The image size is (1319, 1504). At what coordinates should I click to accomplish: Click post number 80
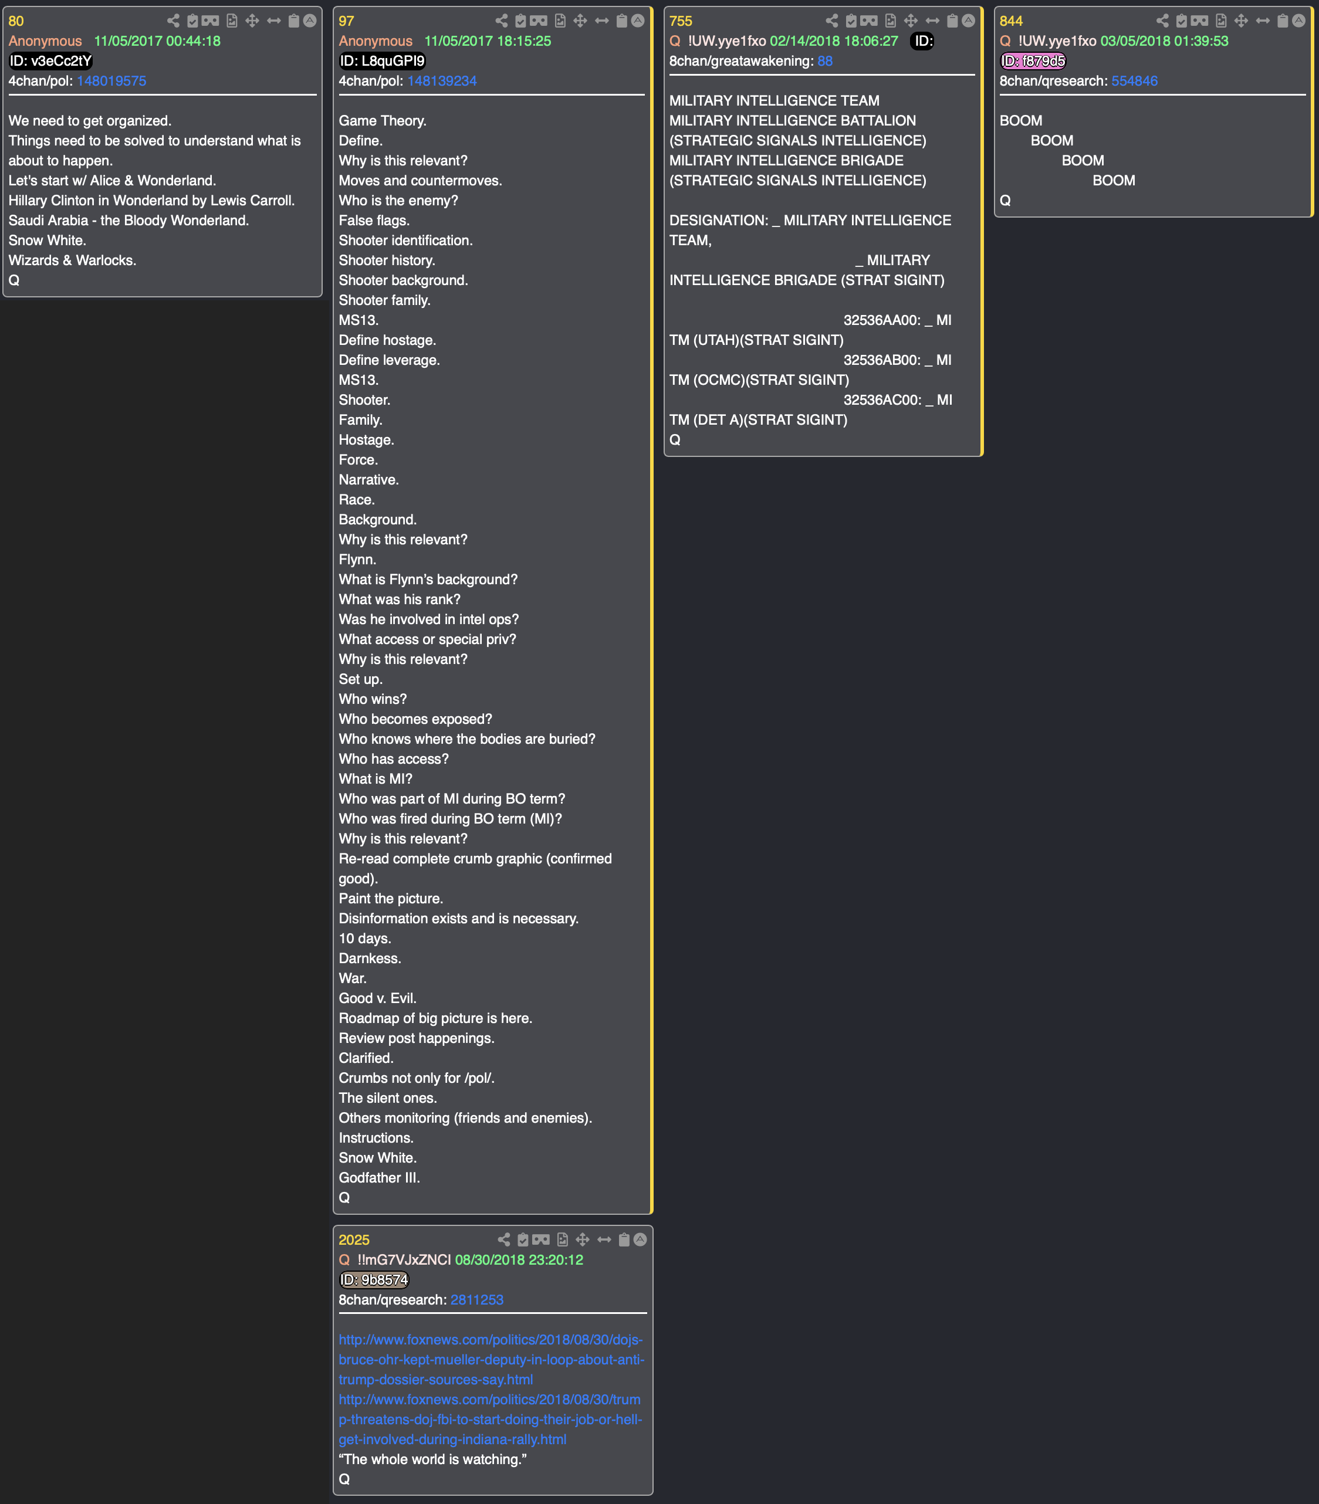(x=16, y=21)
